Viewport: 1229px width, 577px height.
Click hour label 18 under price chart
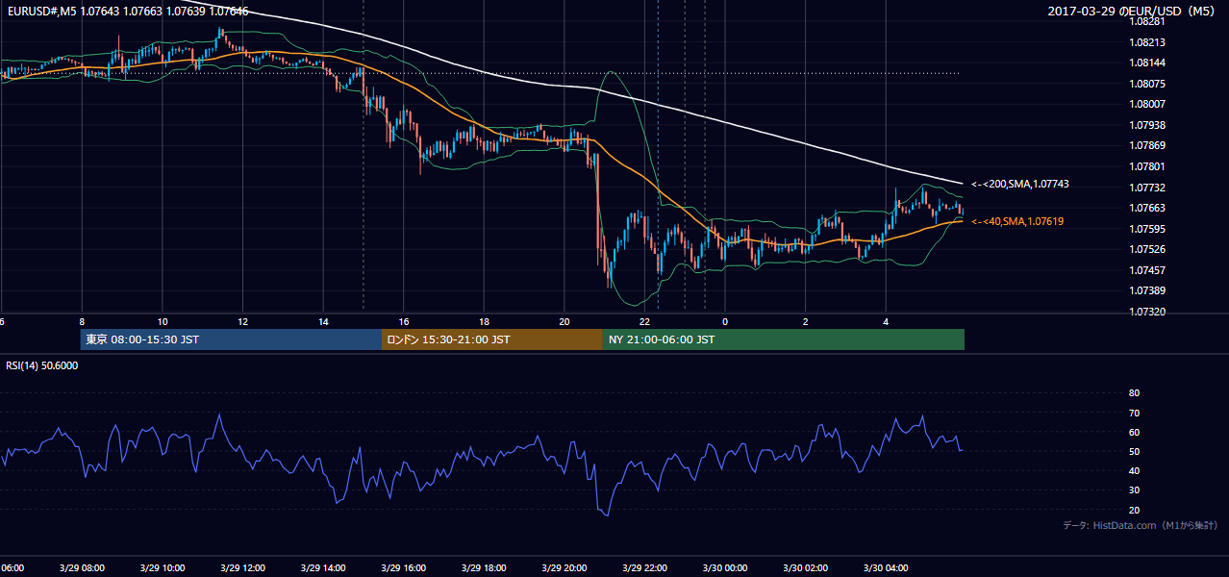click(484, 321)
